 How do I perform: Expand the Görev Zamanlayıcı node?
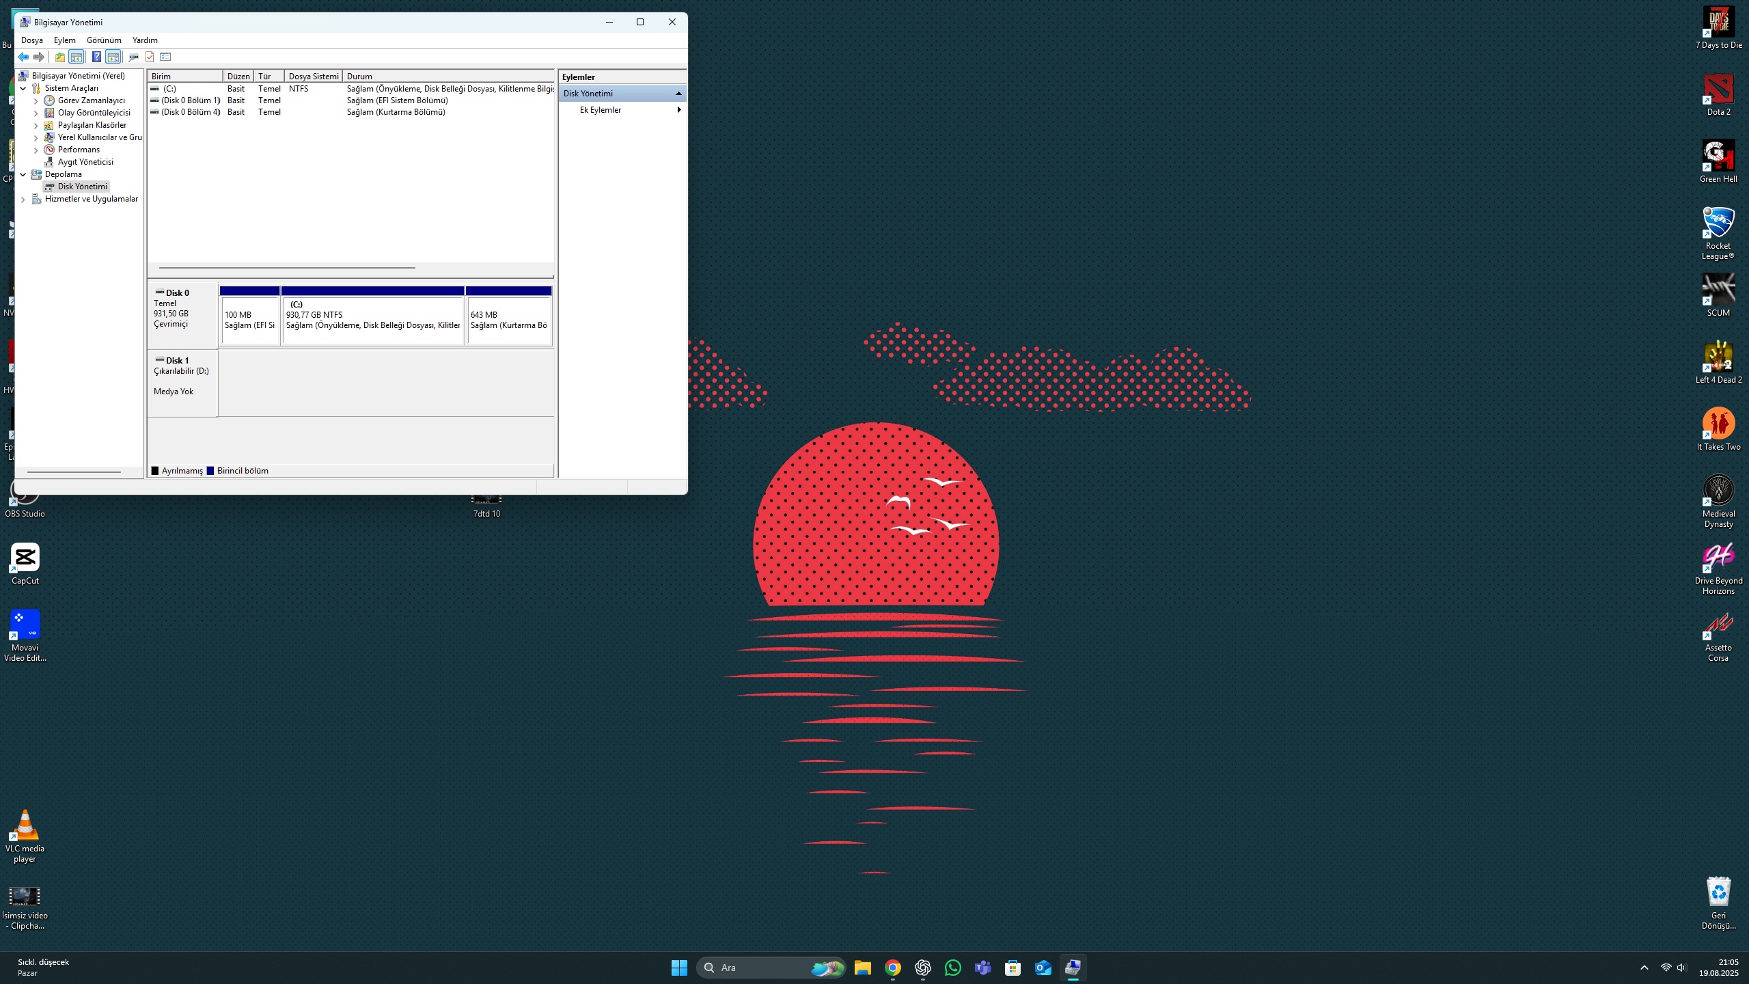[x=36, y=101]
